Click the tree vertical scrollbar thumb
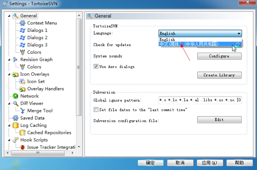 point(79,67)
